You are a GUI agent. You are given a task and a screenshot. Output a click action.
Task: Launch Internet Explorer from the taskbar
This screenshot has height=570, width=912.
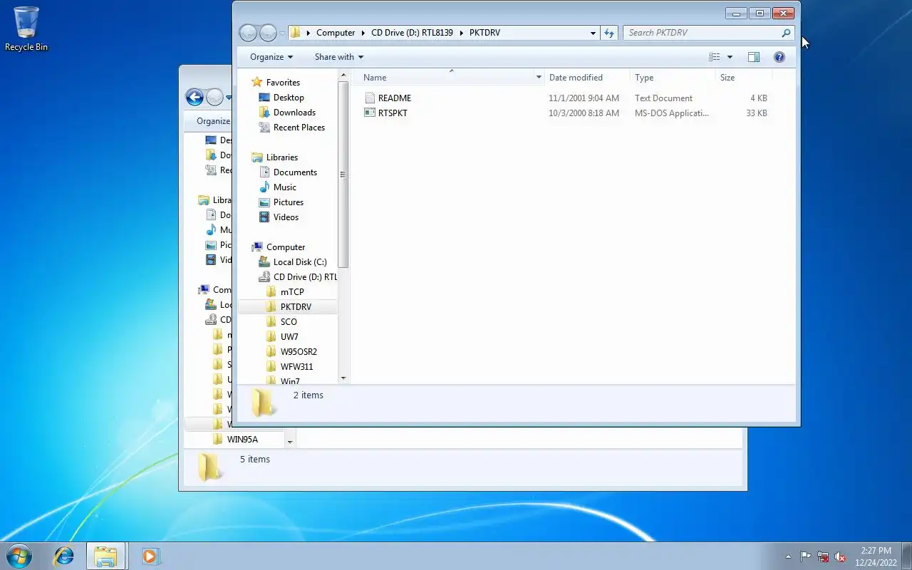pyautogui.click(x=64, y=556)
